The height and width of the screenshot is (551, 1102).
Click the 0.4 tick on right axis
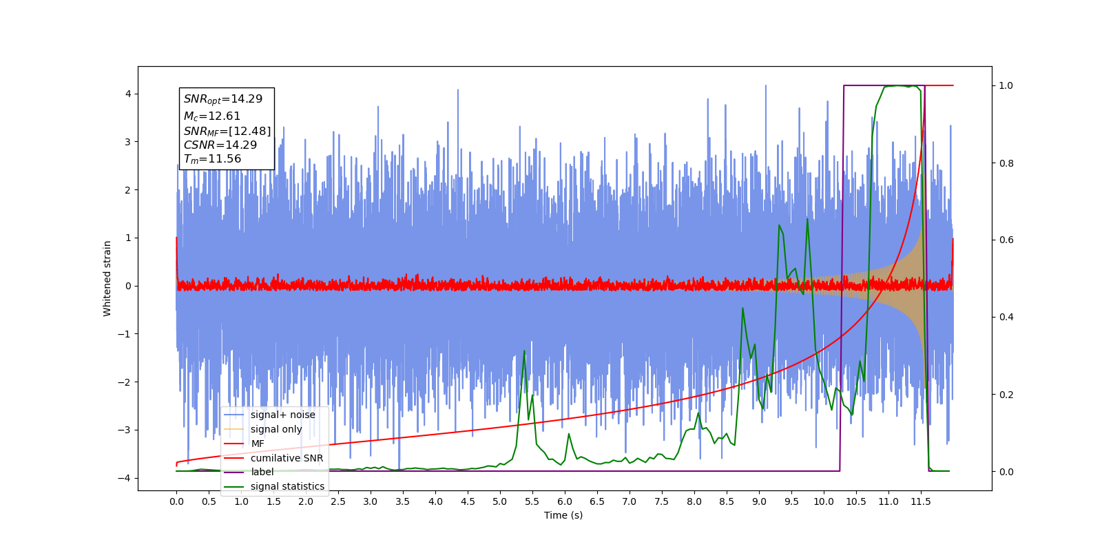coord(1006,317)
